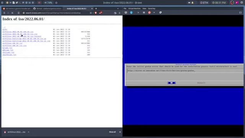Open View menu in VM window
The width and height of the screenshot is (245, 138).
[x=144, y=8]
